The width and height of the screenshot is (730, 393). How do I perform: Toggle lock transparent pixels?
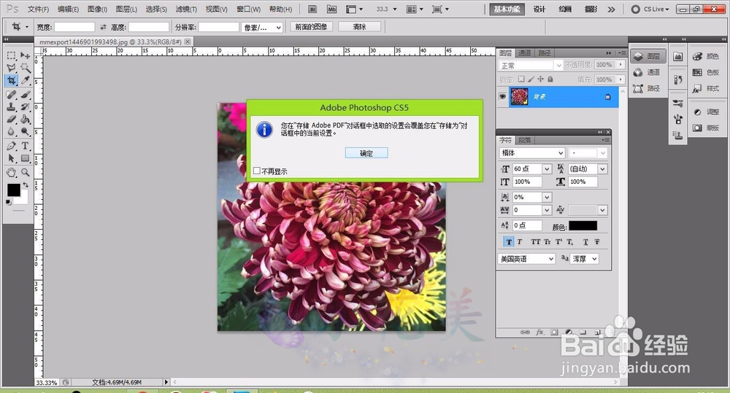tap(521, 79)
